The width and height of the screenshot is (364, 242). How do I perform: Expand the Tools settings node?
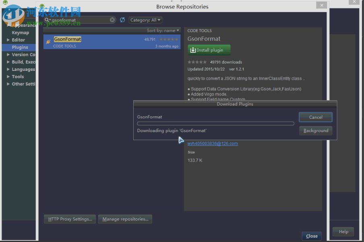point(8,77)
